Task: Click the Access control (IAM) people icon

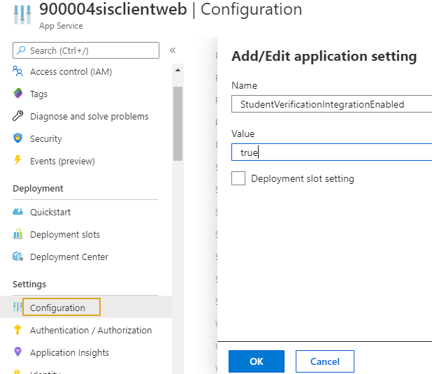Action: 18,71
